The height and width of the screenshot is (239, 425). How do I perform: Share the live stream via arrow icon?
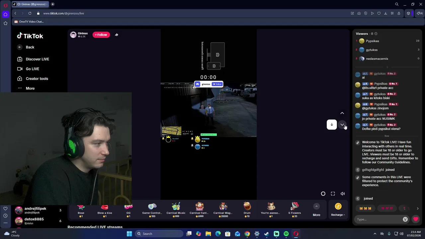(117, 35)
